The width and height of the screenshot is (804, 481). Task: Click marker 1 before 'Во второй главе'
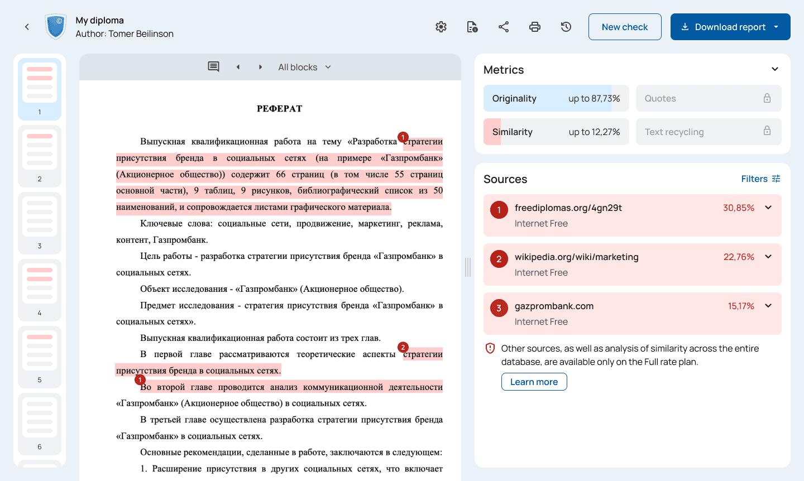(x=140, y=379)
